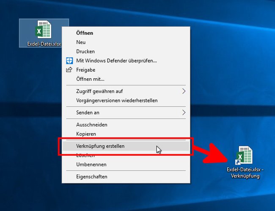The height and width of the screenshot is (211, 275).
Task: Choose Umbenennen from the context menu
Action: (x=126, y=164)
